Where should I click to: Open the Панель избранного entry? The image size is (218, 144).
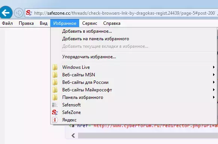click(134, 97)
